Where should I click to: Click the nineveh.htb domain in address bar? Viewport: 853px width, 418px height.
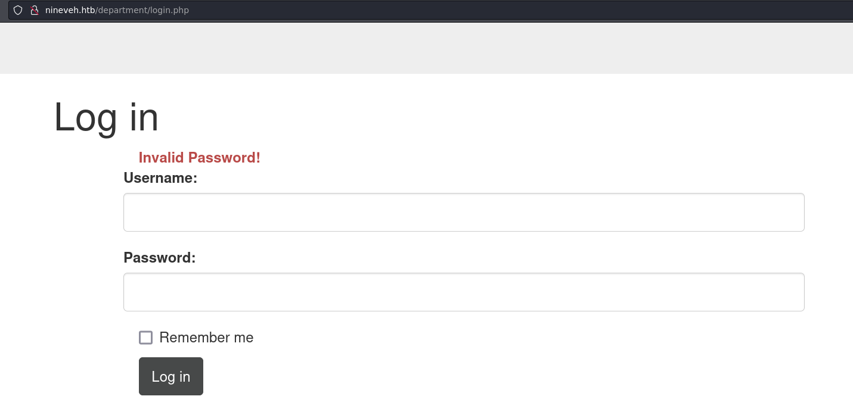[x=70, y=10]
